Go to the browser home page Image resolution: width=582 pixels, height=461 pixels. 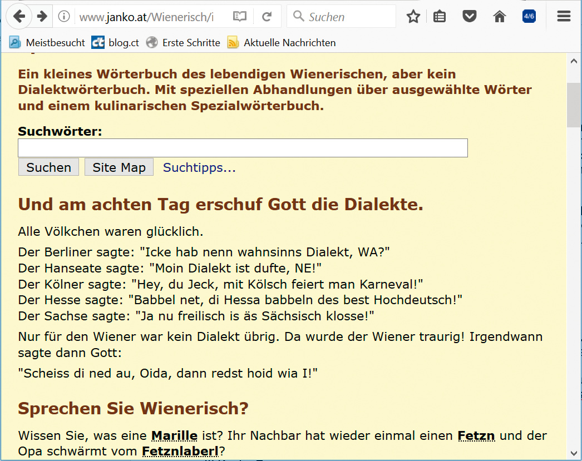tap(500, 17)
